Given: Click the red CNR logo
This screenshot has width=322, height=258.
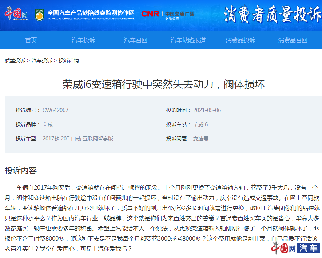Looking at the screenshot, I should pyautogui.click(x=150, y=14).
